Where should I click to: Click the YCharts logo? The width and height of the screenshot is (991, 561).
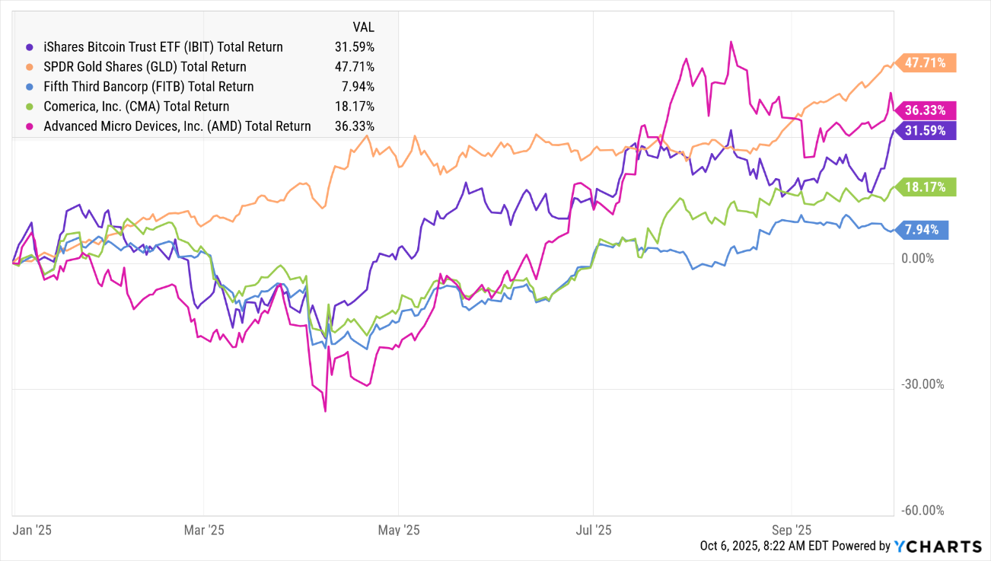click(x=938, y=546)
